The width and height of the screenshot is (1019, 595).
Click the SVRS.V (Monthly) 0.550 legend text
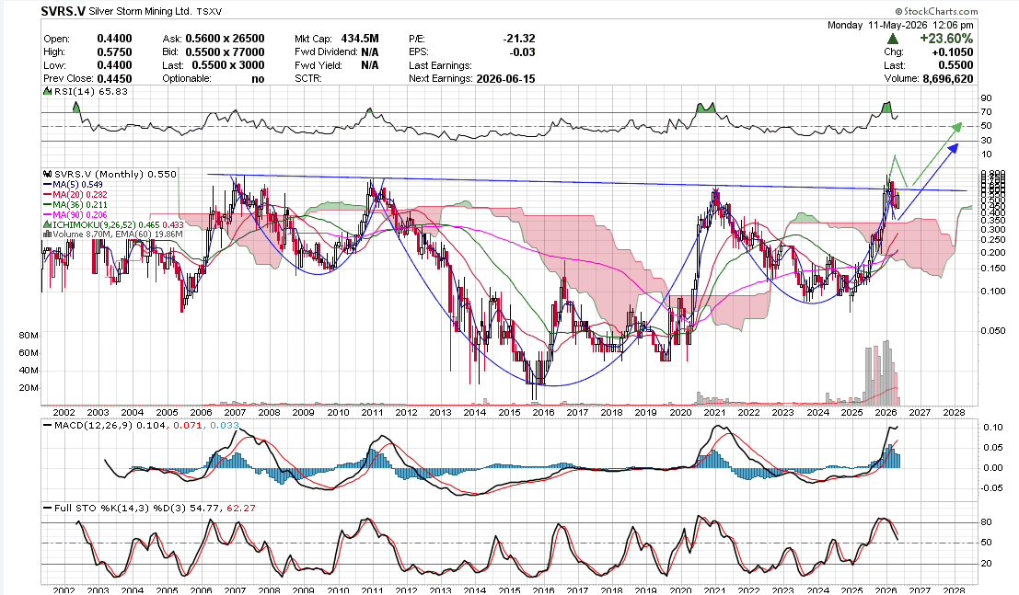coord(115,174)
